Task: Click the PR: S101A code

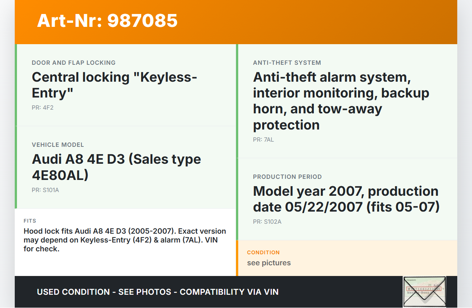Action: (x=45, y=190)
